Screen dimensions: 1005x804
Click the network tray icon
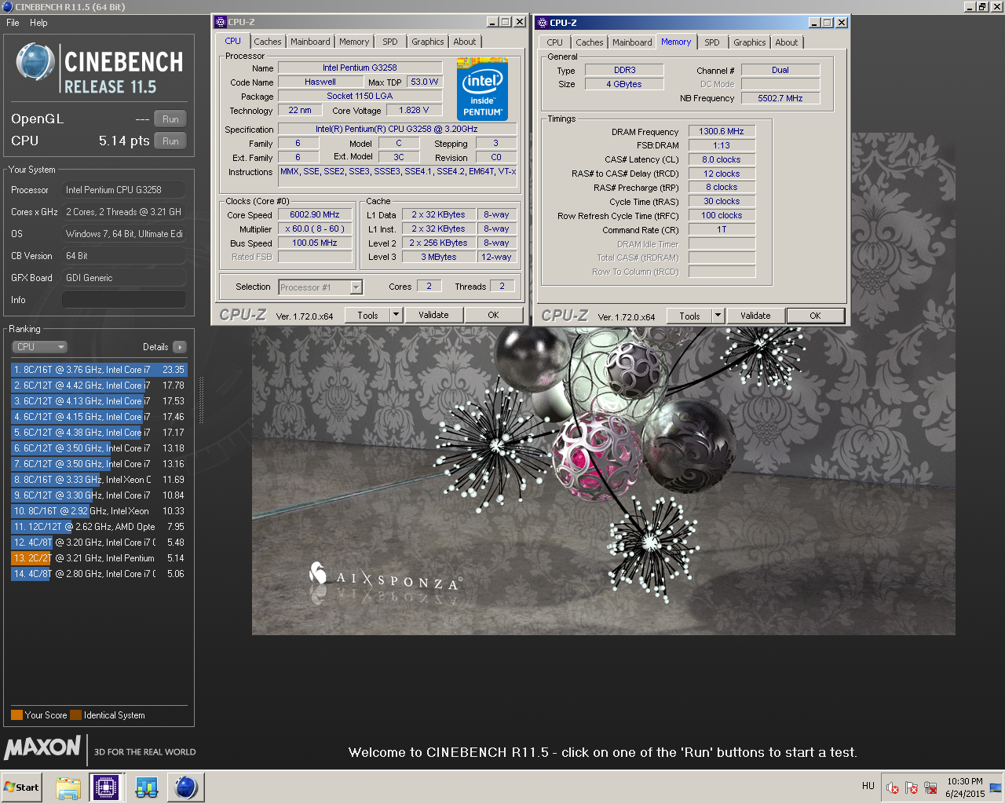click(930, 788)
